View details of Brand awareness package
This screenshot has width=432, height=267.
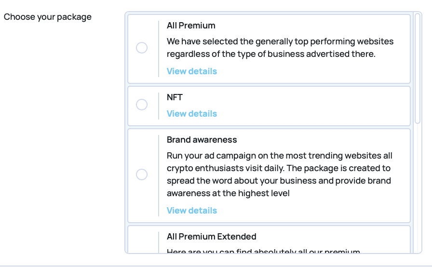(192, 211)
